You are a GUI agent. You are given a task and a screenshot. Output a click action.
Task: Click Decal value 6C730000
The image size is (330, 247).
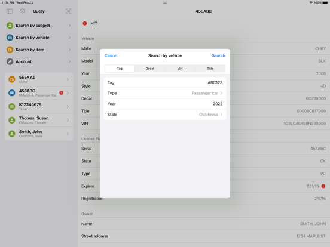tap(316, 98)
